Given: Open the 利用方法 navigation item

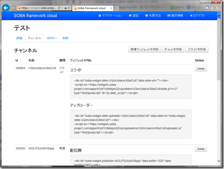Looking at the screenshot, I should pos(153,16).
